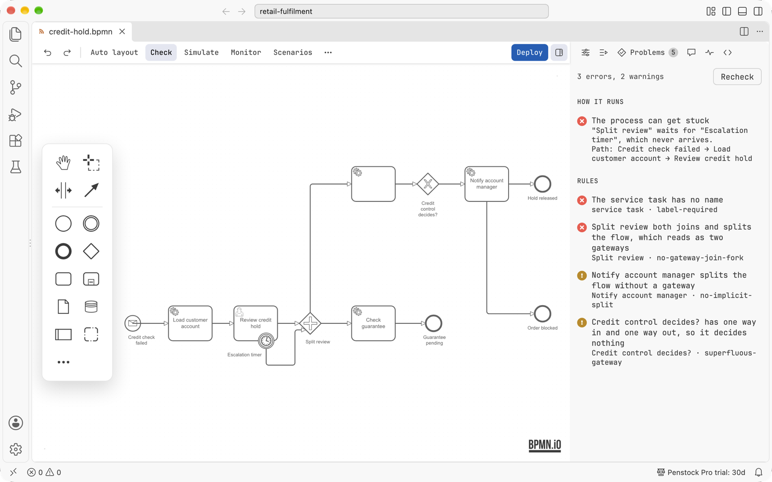772x482 pixels.
Task: Choose the global connect arrow tool
Action: pos(91,190)
